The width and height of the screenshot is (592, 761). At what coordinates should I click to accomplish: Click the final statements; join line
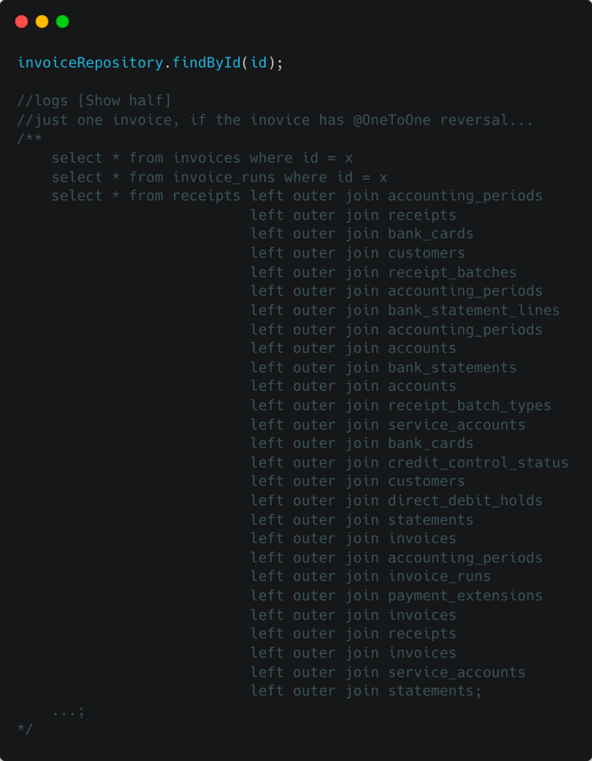(x=366, y=691)
